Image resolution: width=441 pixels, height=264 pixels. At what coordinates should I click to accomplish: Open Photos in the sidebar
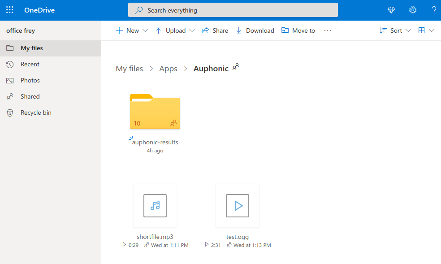point(51,80)
